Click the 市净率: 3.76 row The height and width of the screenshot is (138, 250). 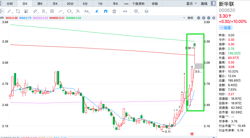pos(228,121)
